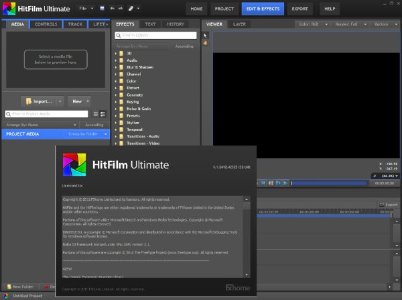The height and width of the screenshot is (300, 402).
Task: Expand the Temporal effects folder
Action: 116,130
